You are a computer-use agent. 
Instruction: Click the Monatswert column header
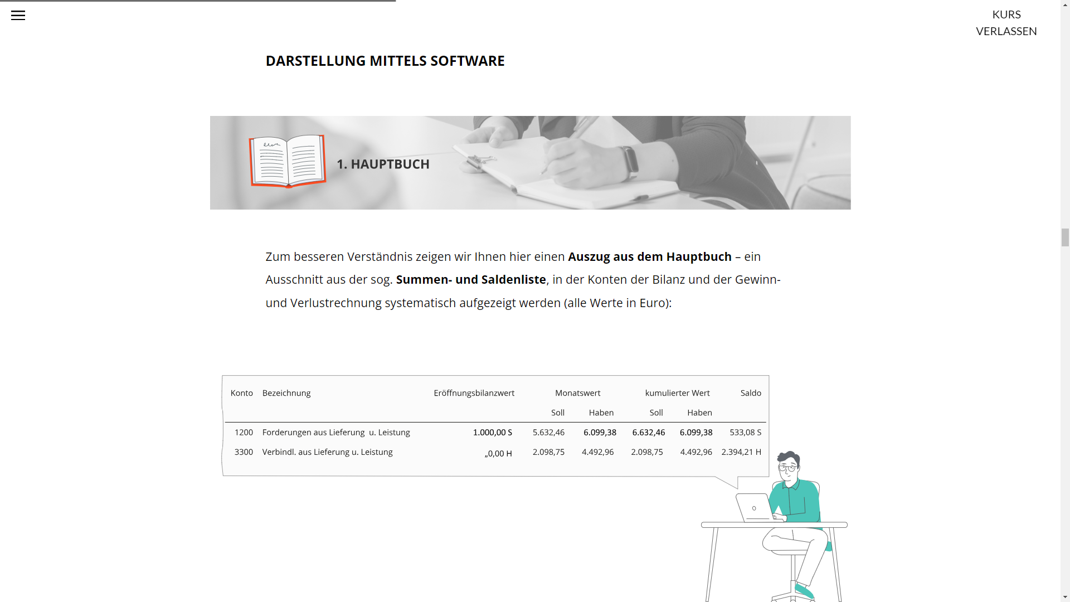tap(577, 393)
